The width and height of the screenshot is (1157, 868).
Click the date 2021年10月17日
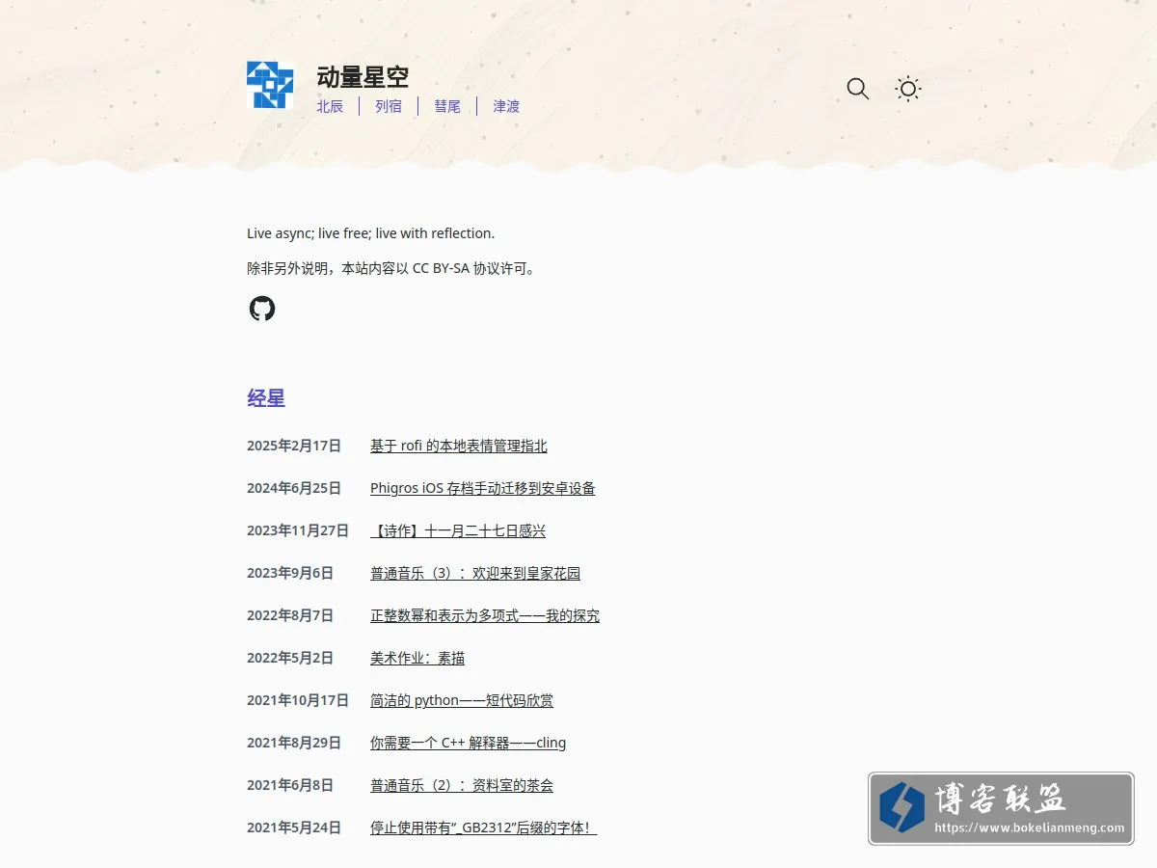(298, 700)
